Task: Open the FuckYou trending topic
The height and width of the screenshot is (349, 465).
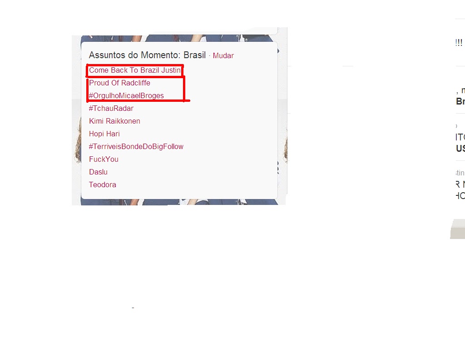Action: (104, 160)
